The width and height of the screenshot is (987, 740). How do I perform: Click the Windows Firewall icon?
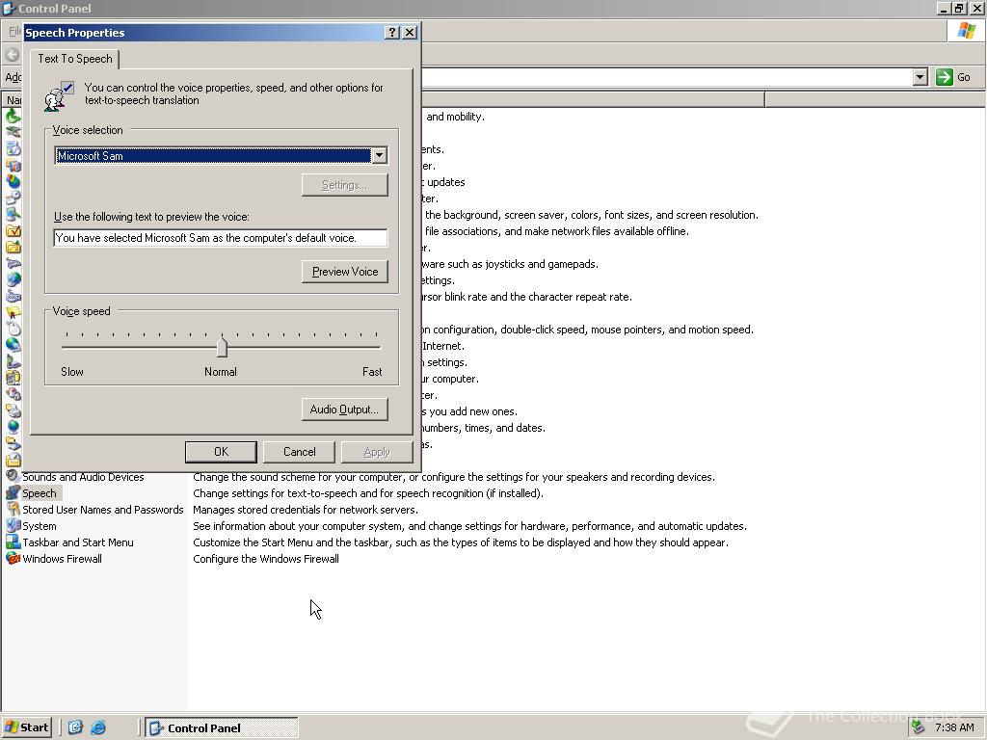pyautogui.click(x=13, y=558)
